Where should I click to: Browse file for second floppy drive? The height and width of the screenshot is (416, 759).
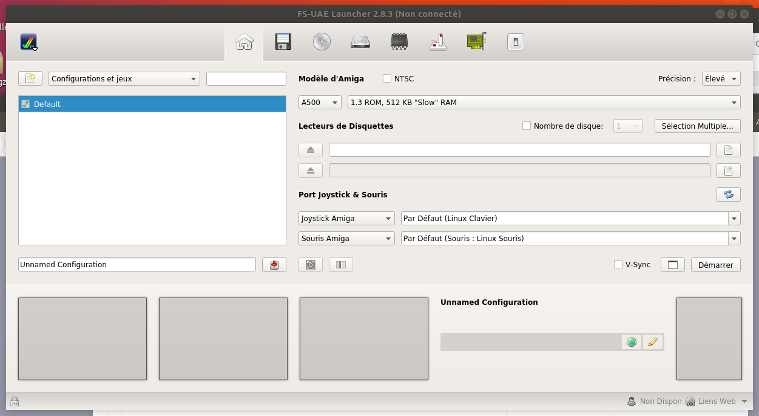point(729,171)
